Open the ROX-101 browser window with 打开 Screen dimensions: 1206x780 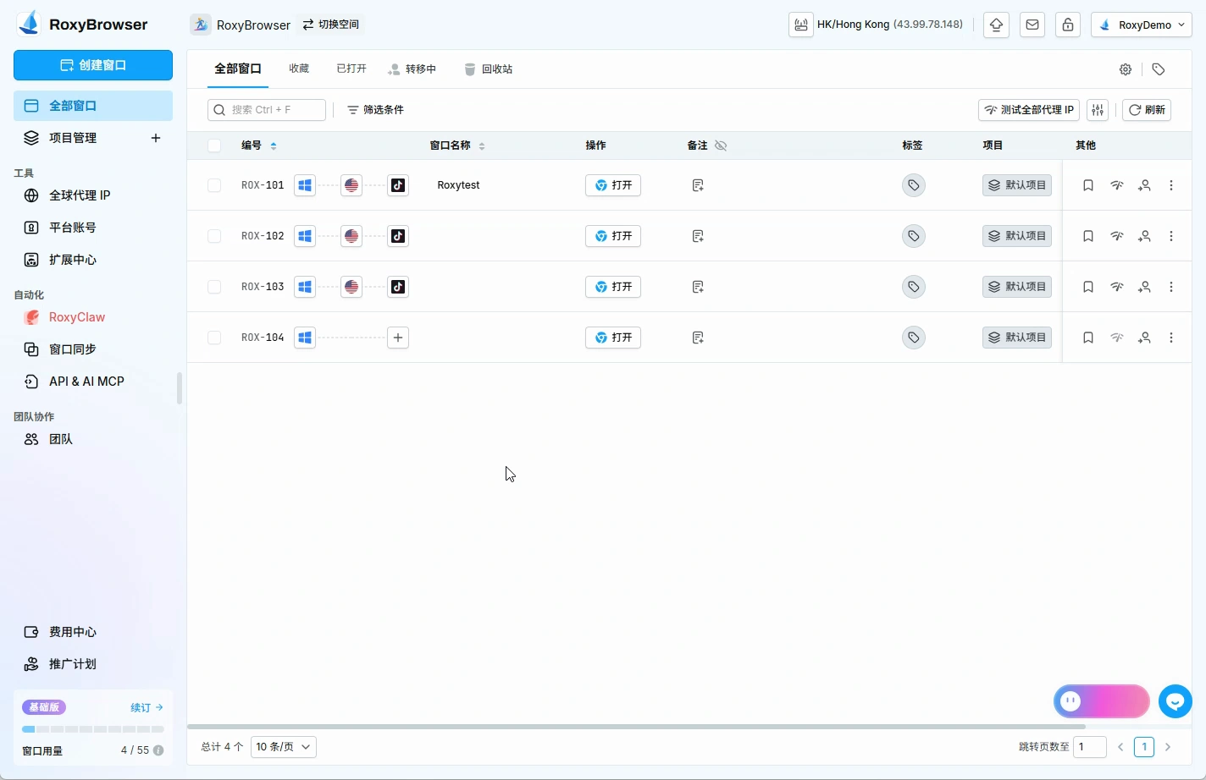coord(613,185)
